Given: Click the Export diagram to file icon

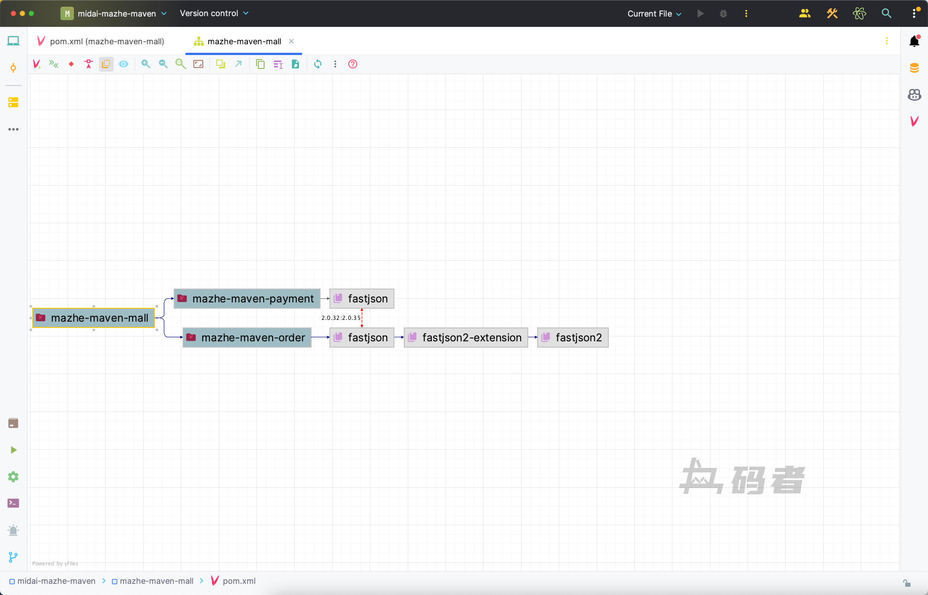Looking at the screenshot, I should pos(295,64).
